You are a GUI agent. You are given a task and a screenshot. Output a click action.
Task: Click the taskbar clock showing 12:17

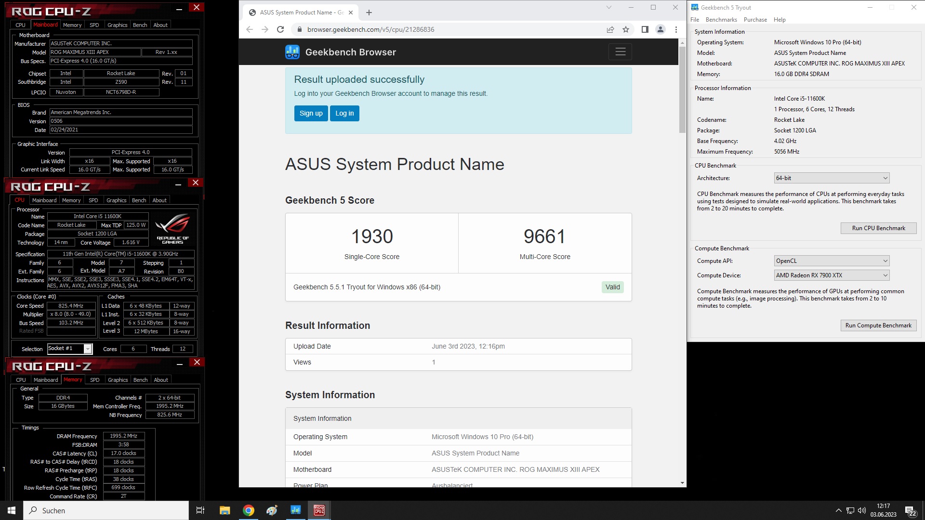click(x=883, y=510)
